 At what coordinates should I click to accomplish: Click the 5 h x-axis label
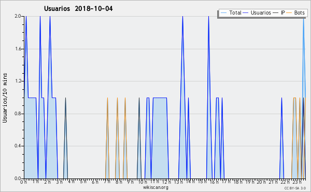click(x=83, y=182)
